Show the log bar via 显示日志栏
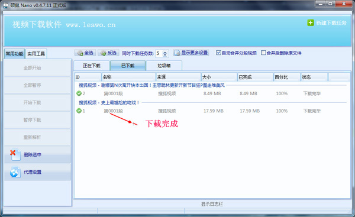 coord(212,204)
